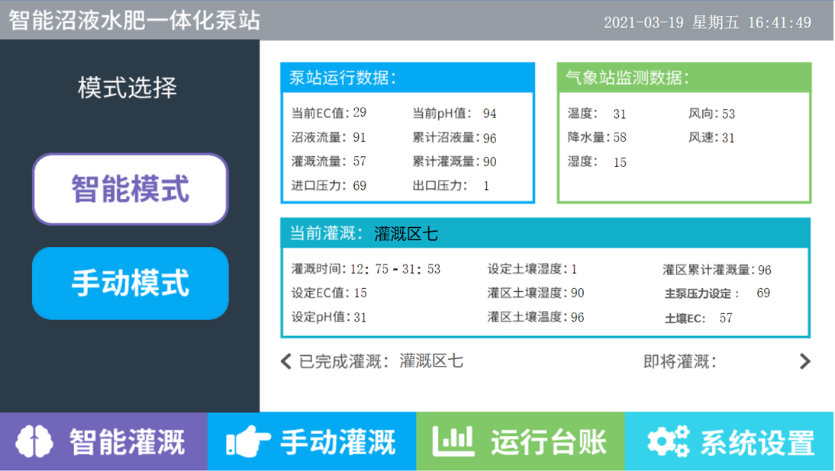The image size is (835, 471).
Task: Click the 设定pH值 value field
Action: pos(360,317)
